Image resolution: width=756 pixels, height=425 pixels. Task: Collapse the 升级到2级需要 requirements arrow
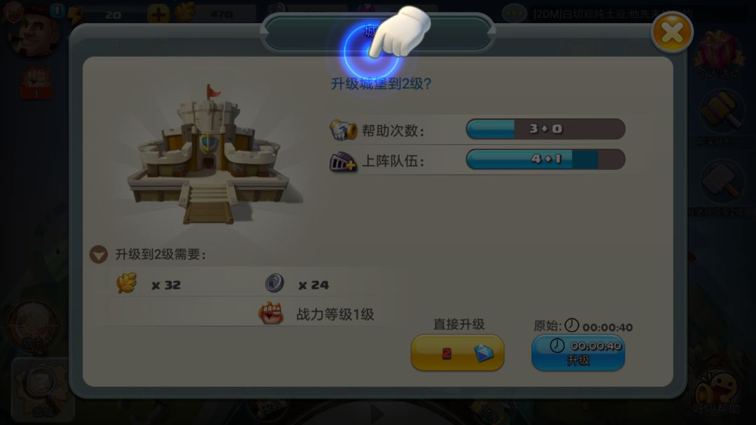click(x=99, y=254)
